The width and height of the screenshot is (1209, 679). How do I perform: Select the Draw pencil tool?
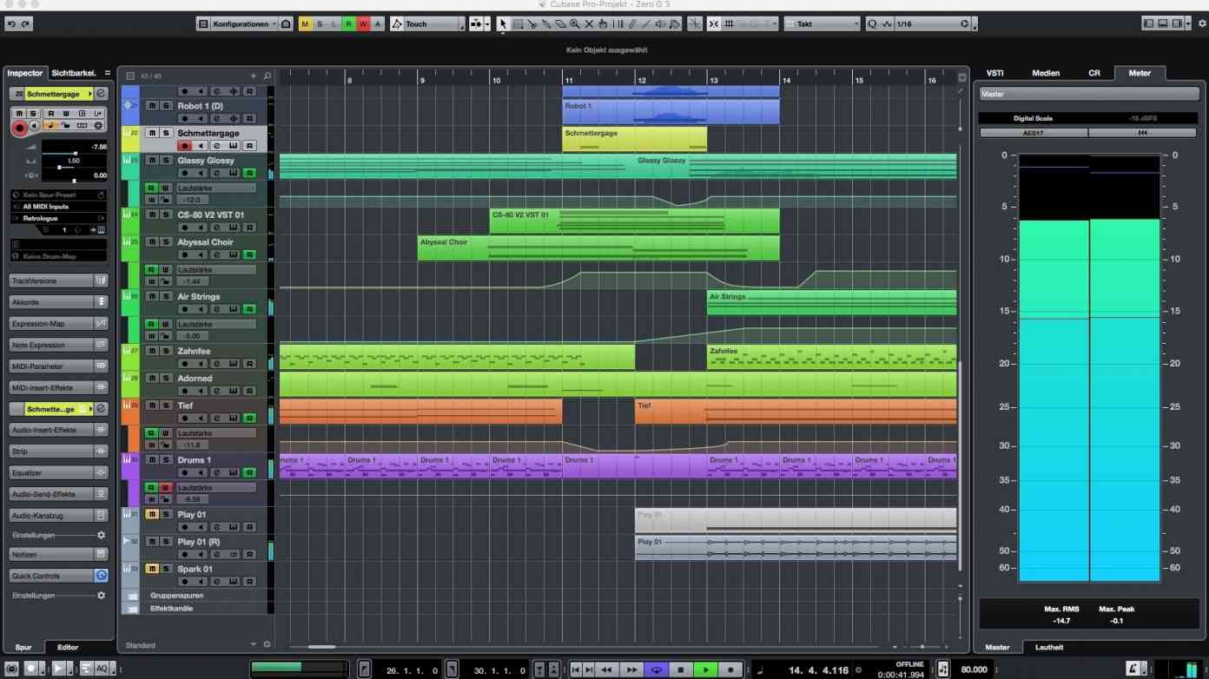point(631,23)
